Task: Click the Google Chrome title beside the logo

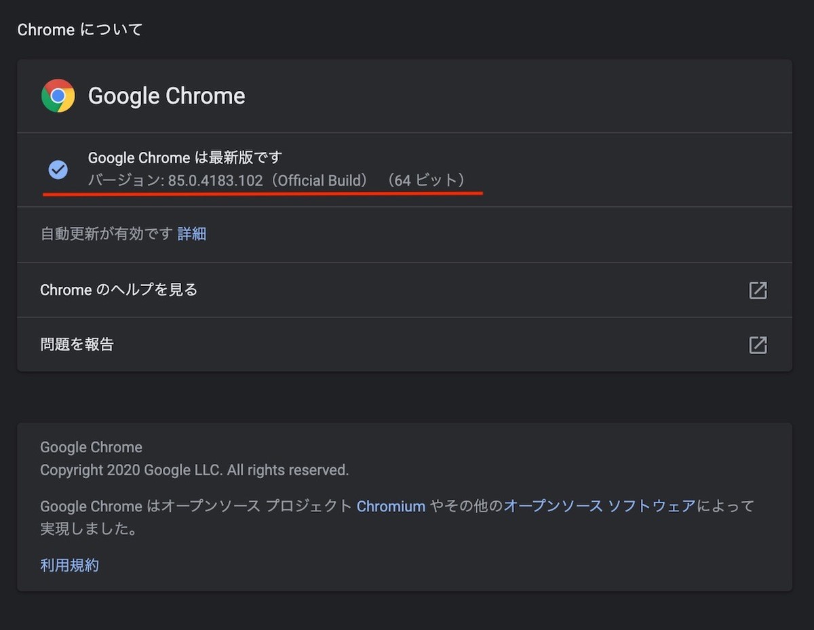Action: click(x=167, y=96)
